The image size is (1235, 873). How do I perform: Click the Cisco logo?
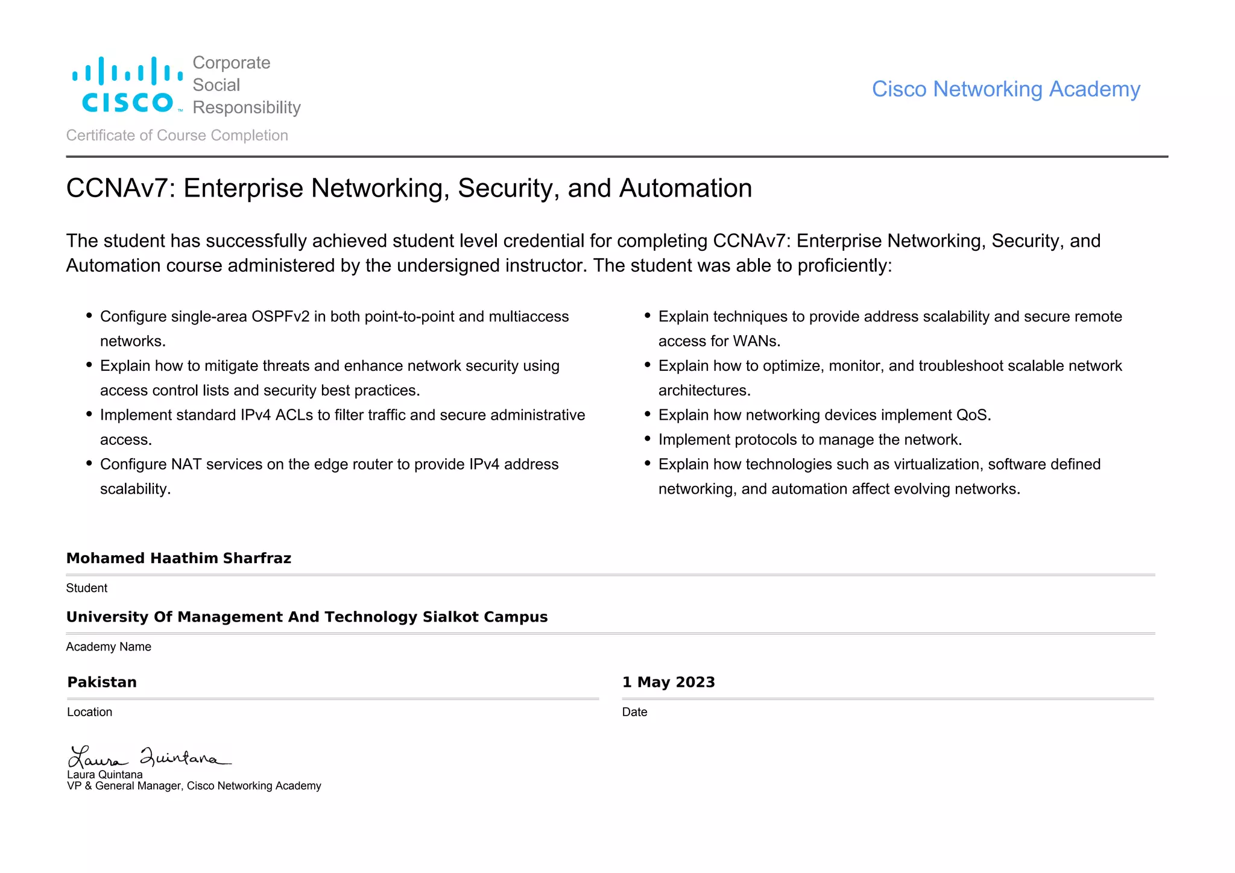(128, 85)
